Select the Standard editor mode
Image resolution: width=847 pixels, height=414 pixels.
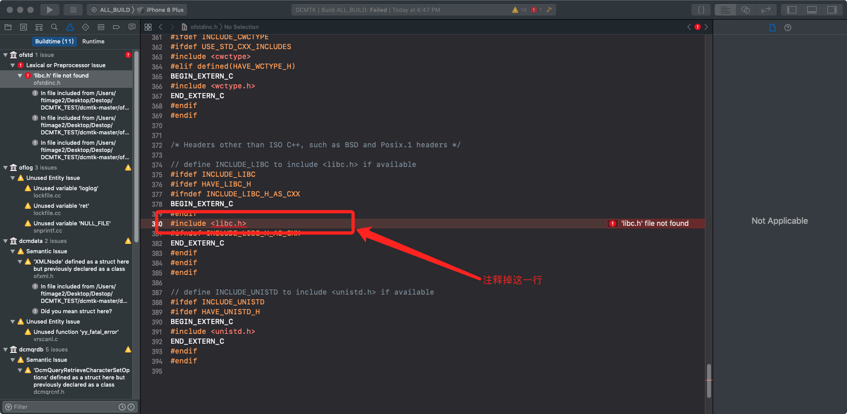pos(726,9)
